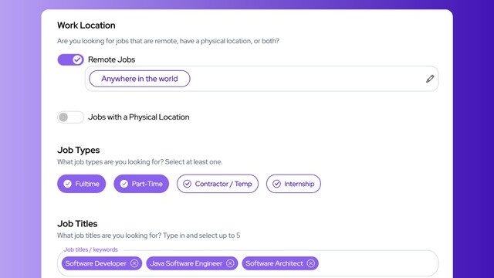Click the checkmark icon in Internship chip
Viewport: 494px width, 278px height.
tap(276, 184)
